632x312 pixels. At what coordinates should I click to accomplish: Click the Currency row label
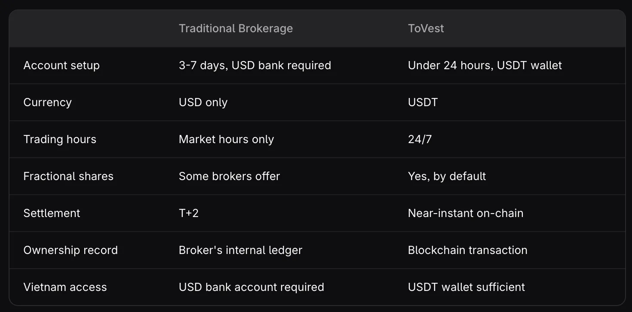[47, 103]
